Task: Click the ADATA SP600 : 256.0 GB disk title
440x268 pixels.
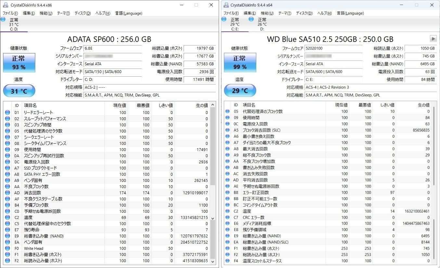Action: click(x=109, y=39)
